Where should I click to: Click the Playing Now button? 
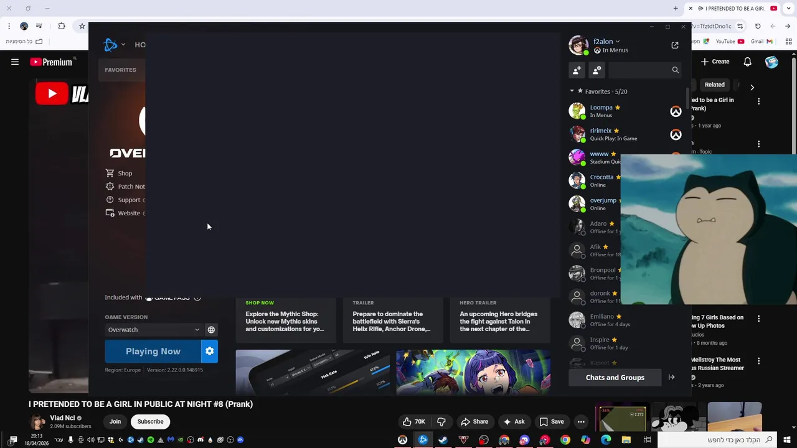(153, 351)
